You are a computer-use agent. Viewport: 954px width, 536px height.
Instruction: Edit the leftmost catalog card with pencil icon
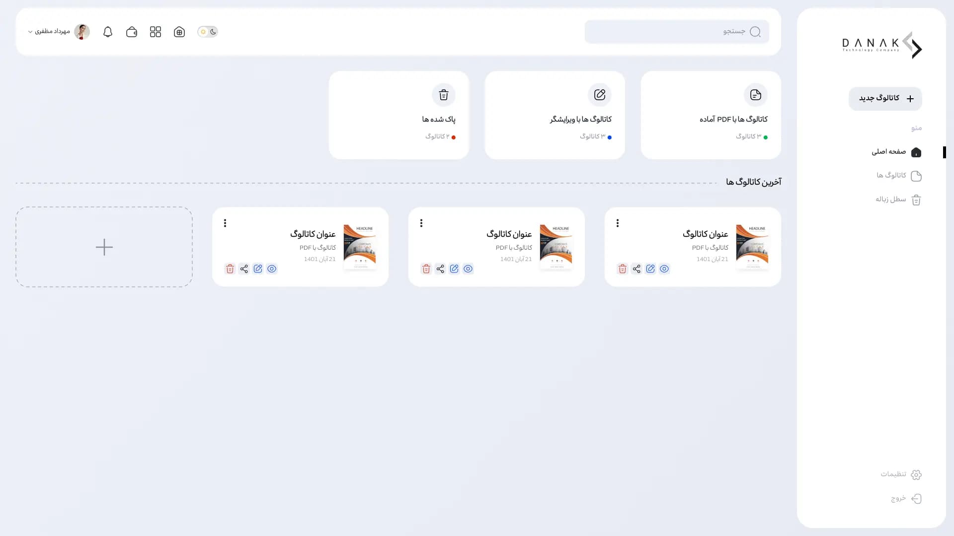pyautogui.click(x=258, y=269)
